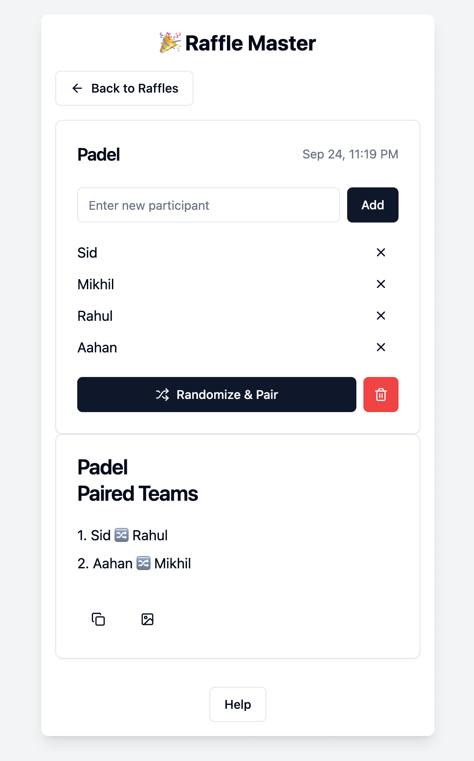Focus the Enter new participant field
474x761 pixels.
(x=208, y=205)
